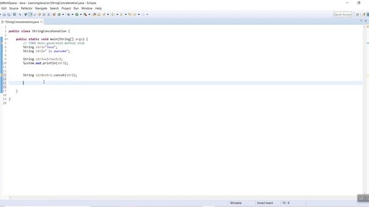Click the TODO Auto-generated method stub comment
Viewport: 369px width, 207px height.
(54, 43)
